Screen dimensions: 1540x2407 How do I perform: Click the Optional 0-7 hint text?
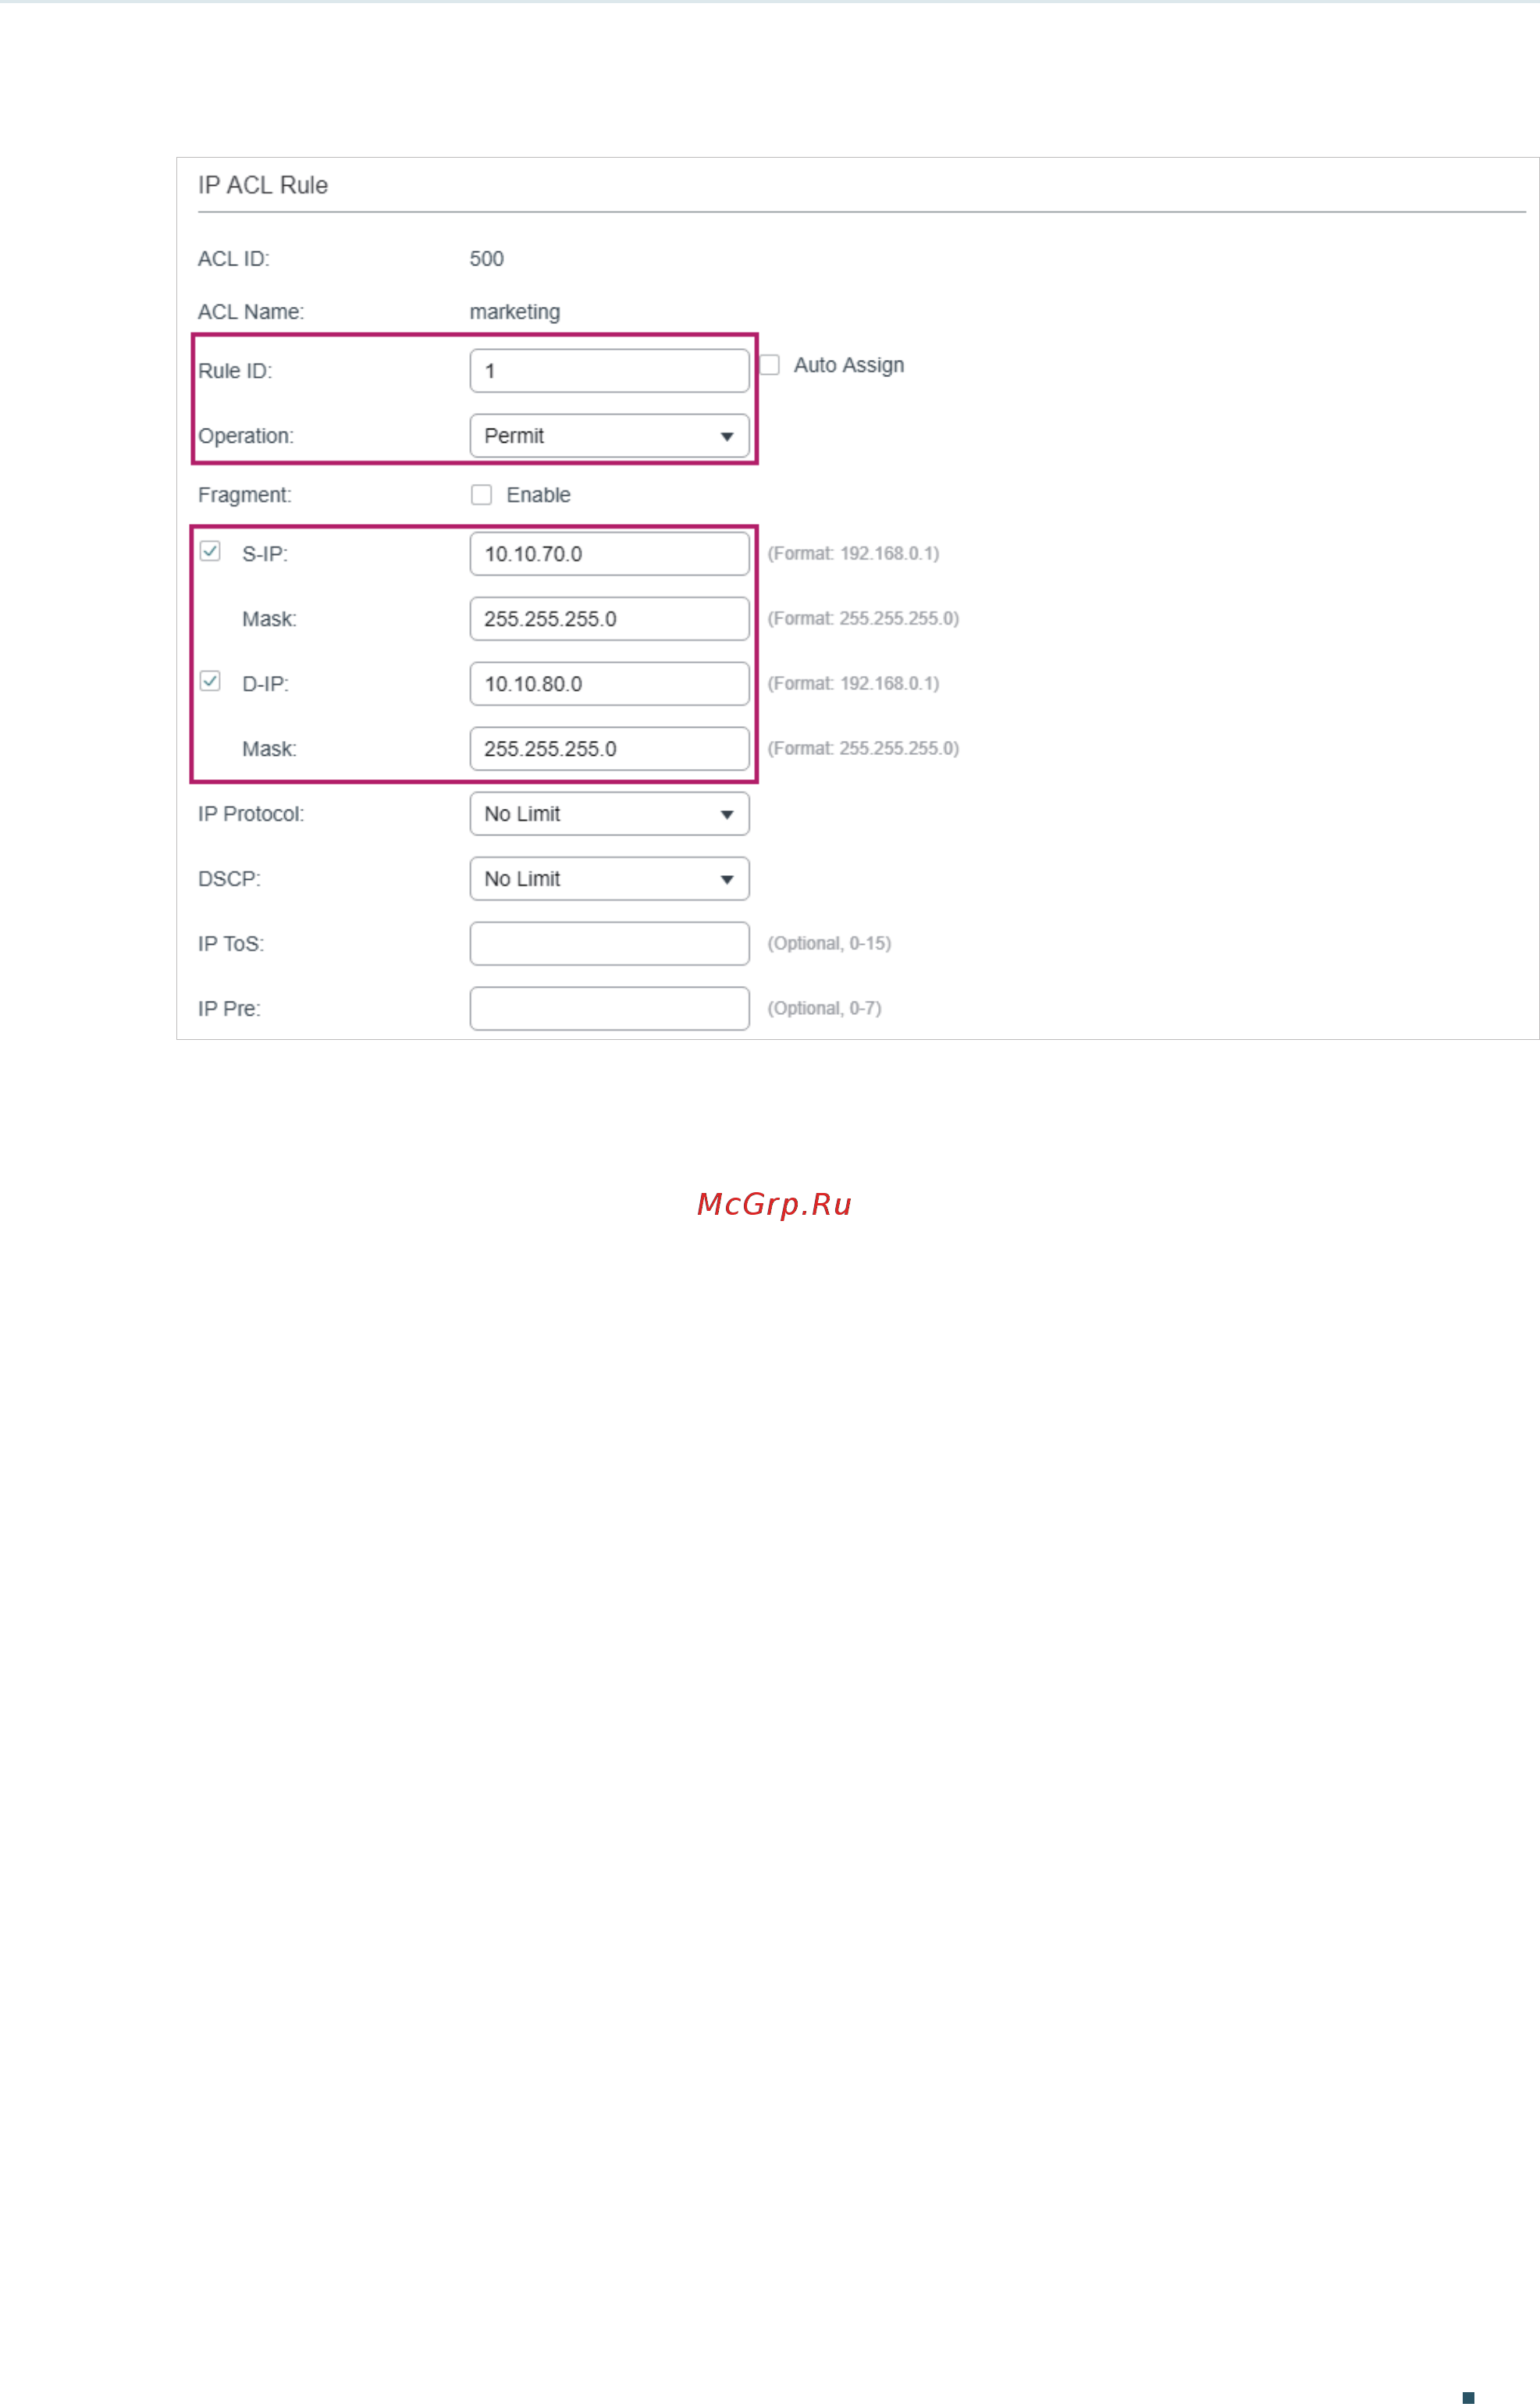click(824, 1009)
